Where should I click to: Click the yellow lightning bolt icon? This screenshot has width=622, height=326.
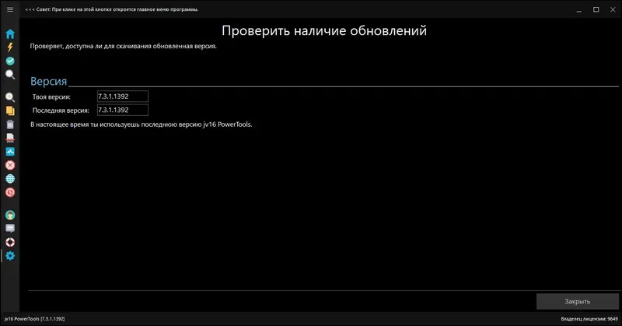pos(10,47)
